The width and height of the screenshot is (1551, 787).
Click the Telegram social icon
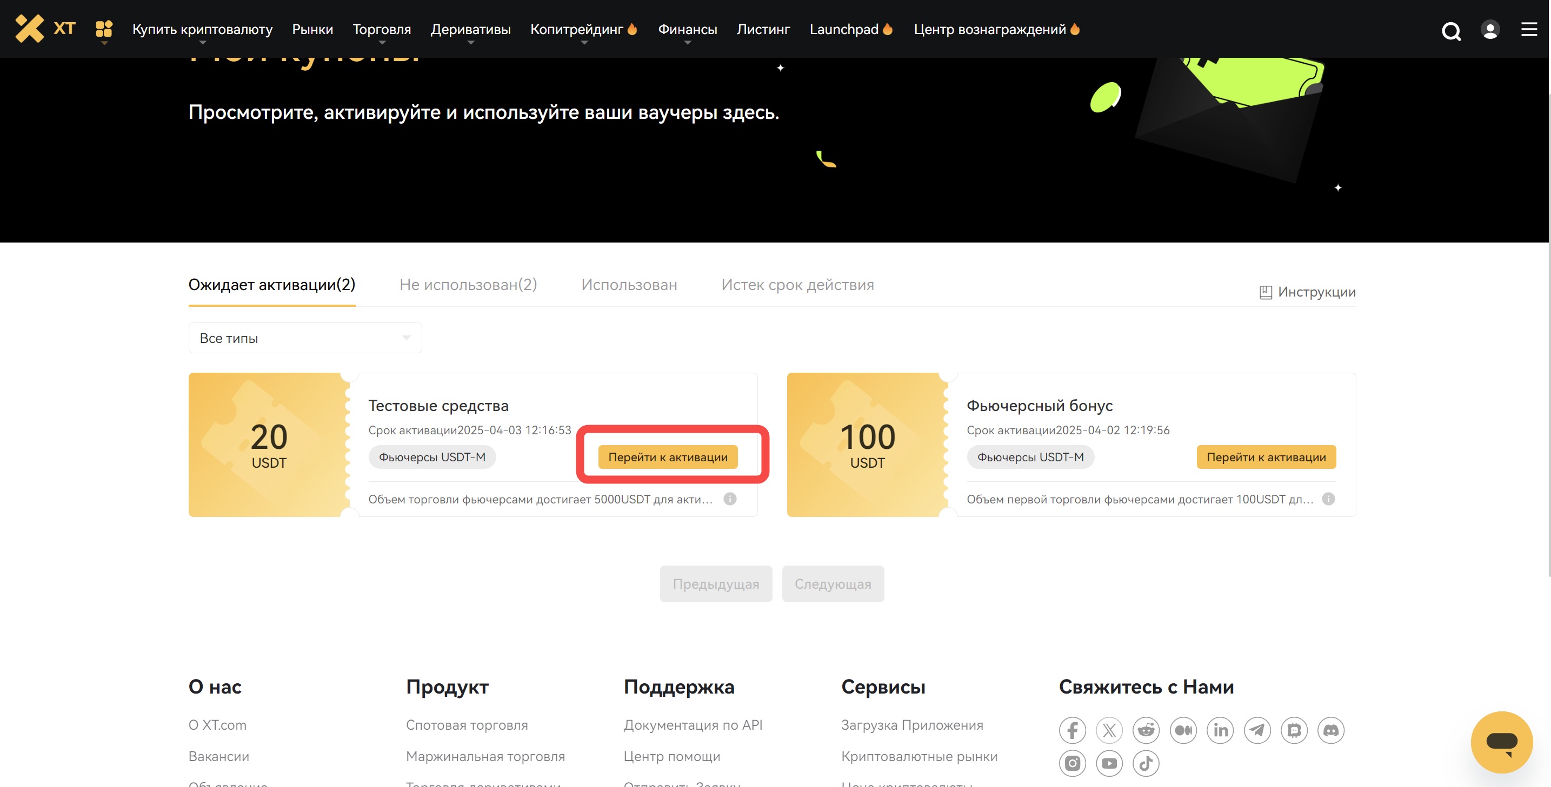point(1257,730)
